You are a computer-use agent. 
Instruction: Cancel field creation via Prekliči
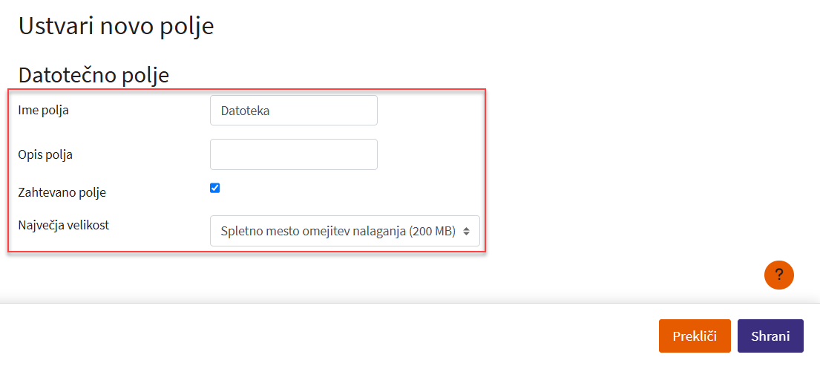pyautogui.click(x=694, y=336)
